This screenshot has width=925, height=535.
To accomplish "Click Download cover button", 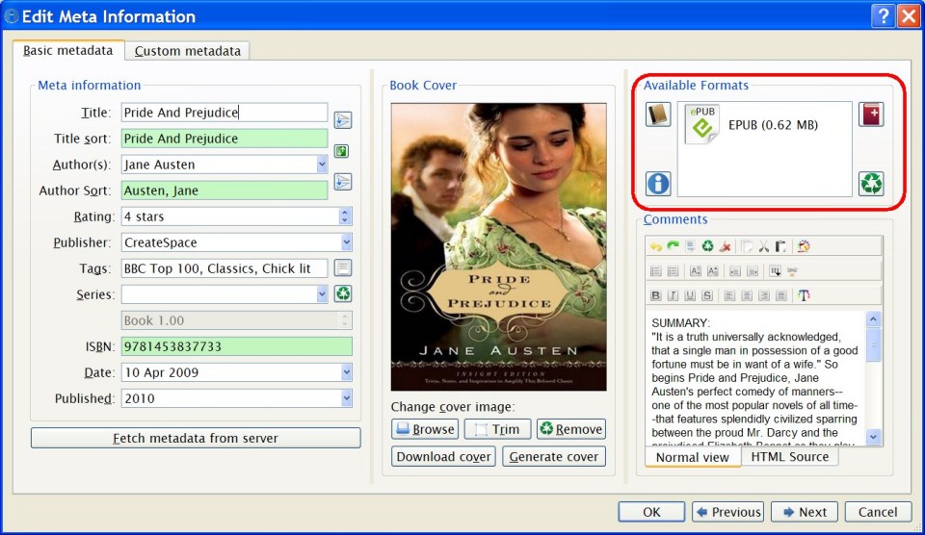I will tap(443, 457).
